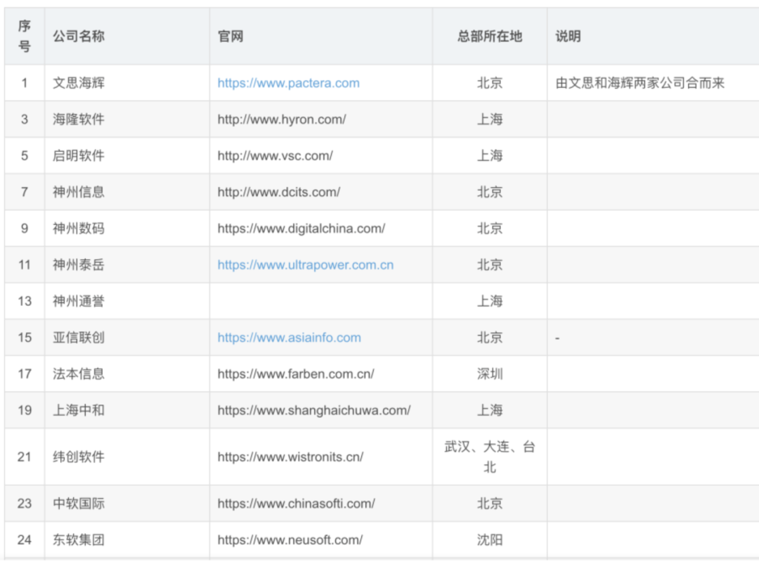Click the http://www.vsc.com/ URL text
The image size is (759, 562).
click(x=275, y=155)
